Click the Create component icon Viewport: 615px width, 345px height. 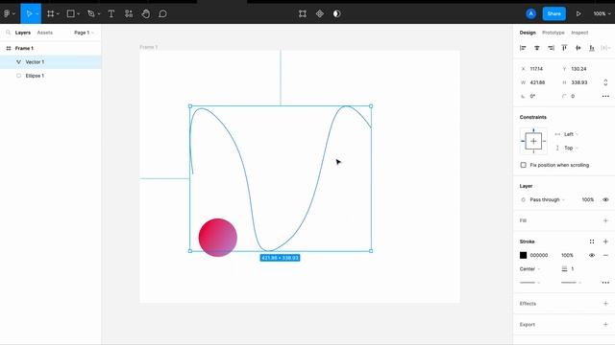tap(320, 13)
